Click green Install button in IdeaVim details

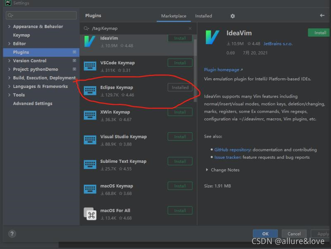pos(319,33)
